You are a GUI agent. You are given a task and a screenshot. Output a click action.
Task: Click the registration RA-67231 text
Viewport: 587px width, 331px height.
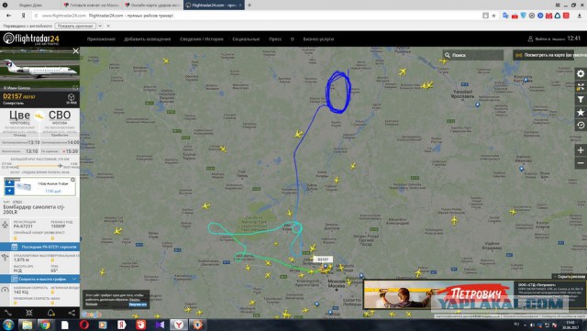23,226
